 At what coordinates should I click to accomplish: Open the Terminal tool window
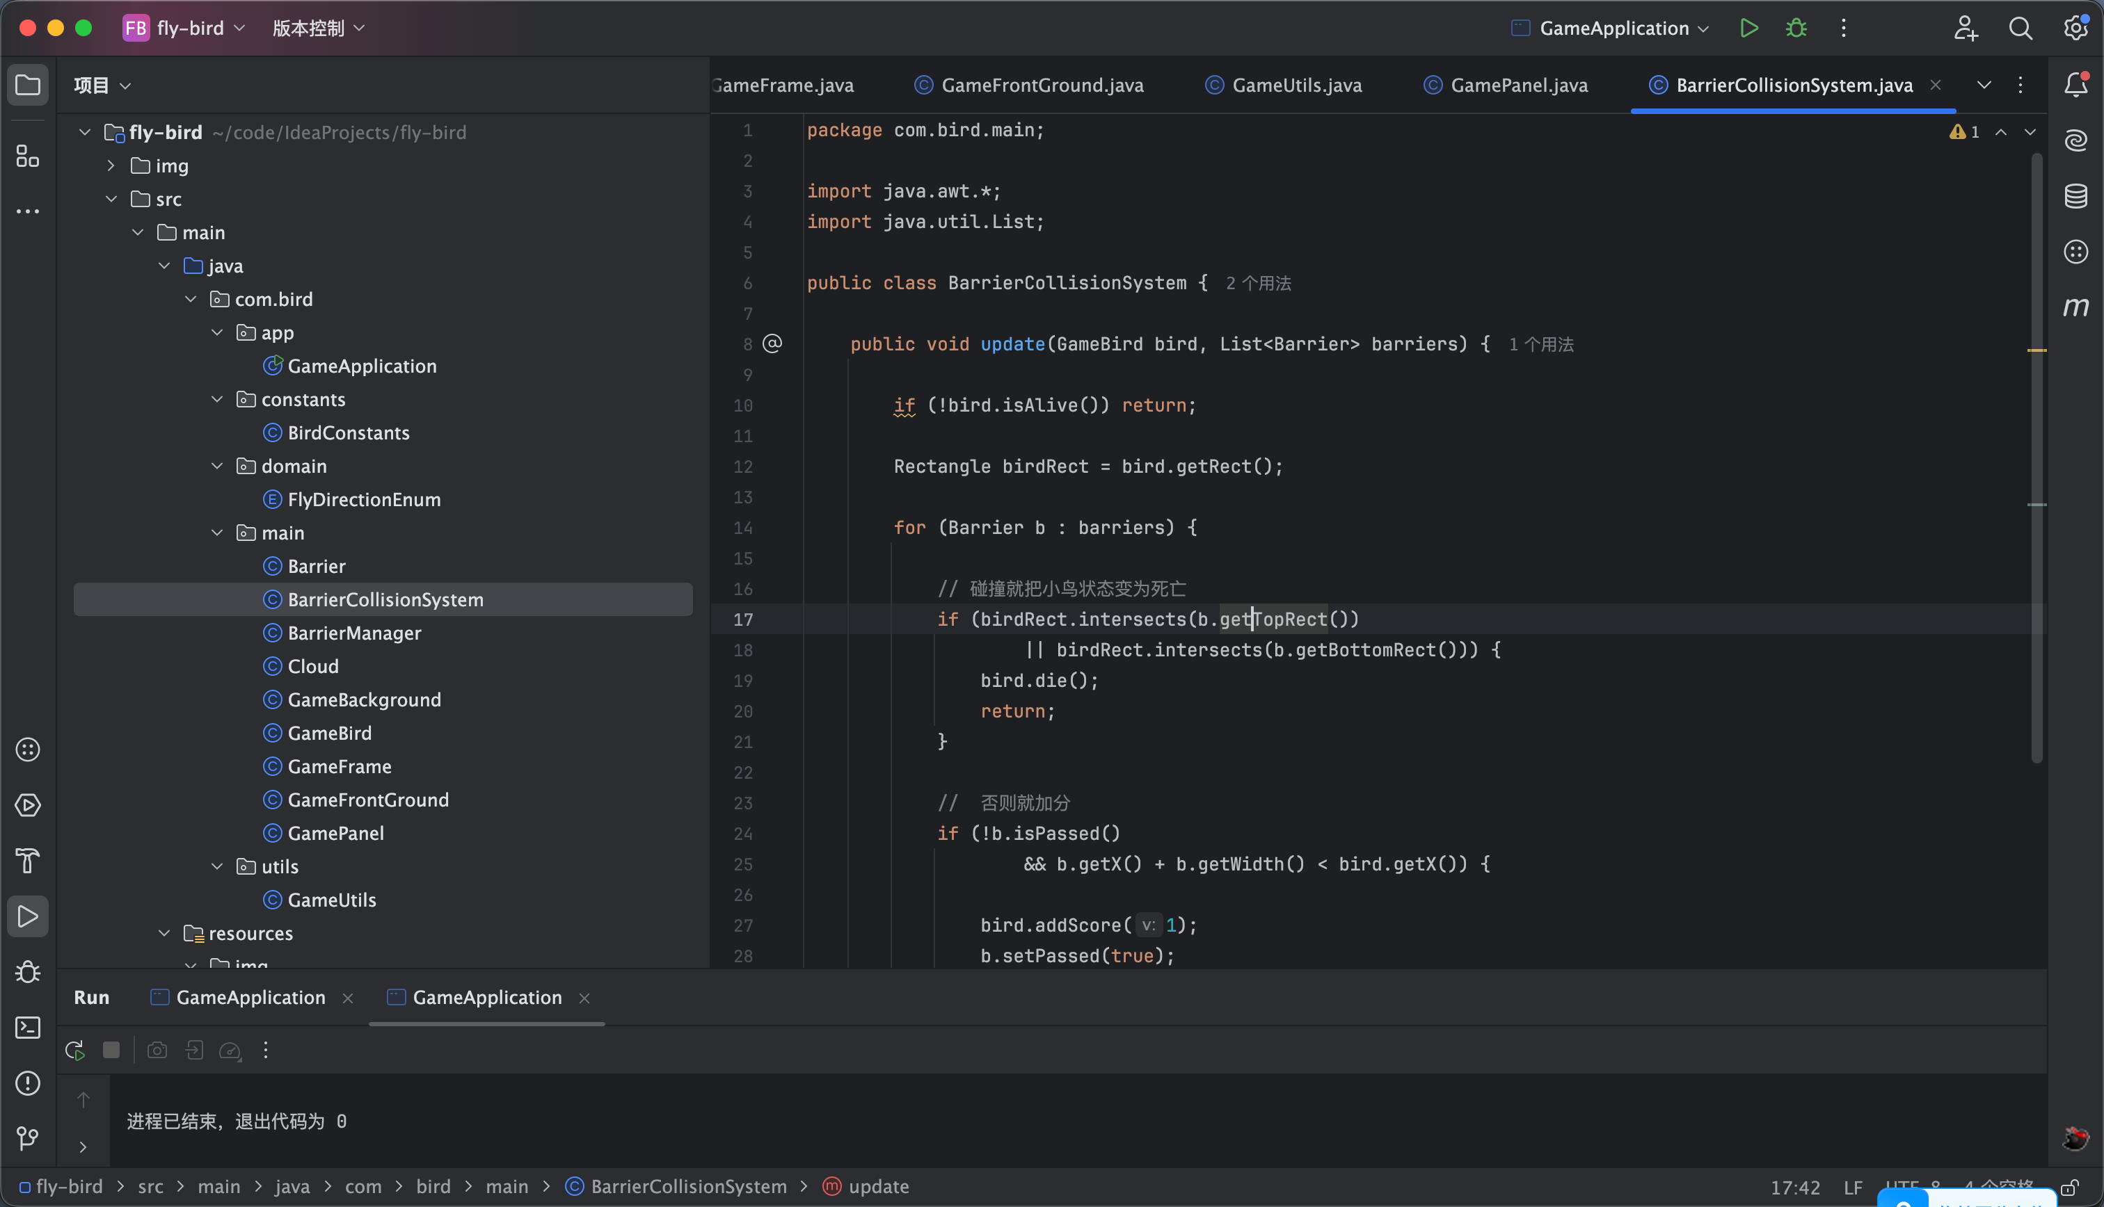[x=27, y=1028]
